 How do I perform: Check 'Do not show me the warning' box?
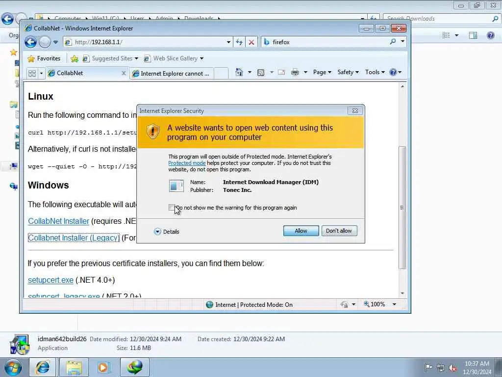(x=172, y=208)
